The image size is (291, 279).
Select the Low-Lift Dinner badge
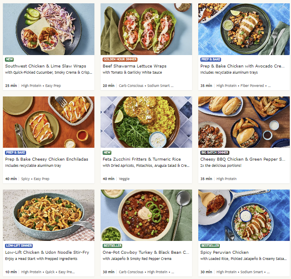point(19,246)
